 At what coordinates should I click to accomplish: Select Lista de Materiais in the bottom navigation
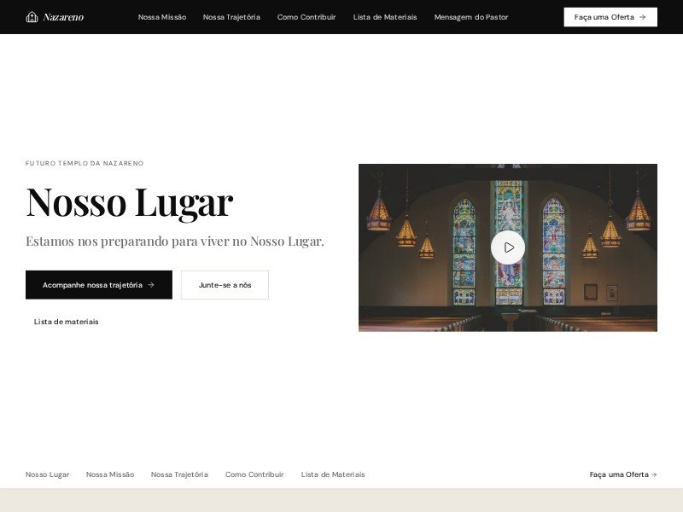333,474
